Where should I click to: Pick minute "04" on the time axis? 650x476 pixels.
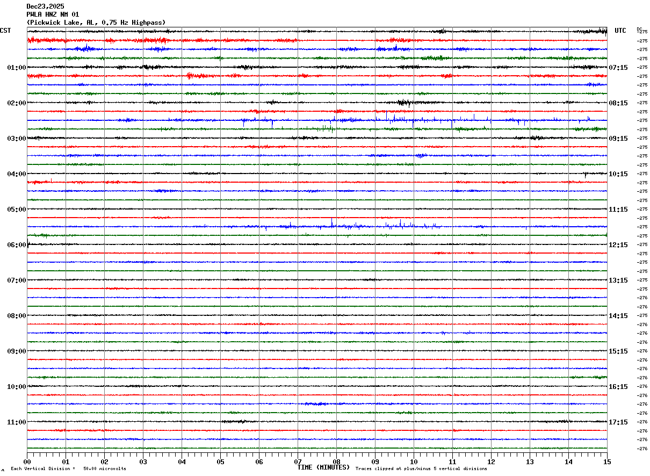pyautogui.click(x=182, y=461)
